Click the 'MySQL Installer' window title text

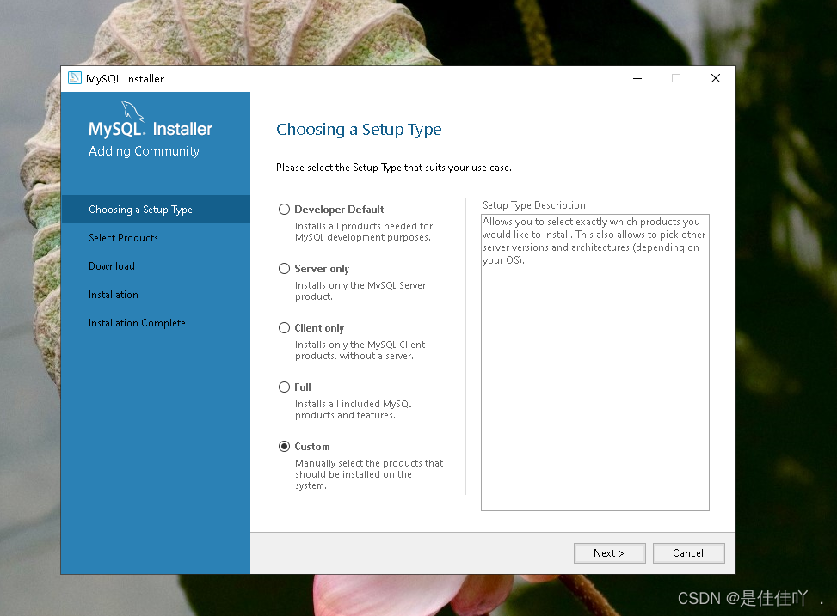pos(125,79)
